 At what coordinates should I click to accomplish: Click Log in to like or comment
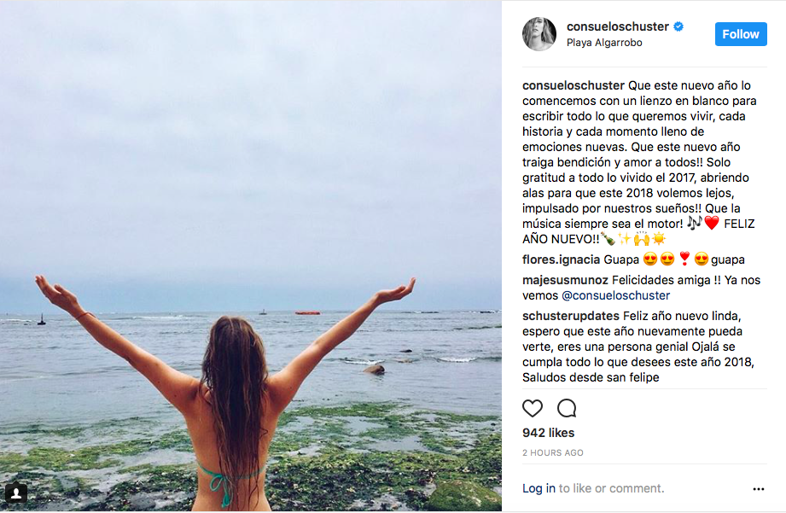pos(539,488)
